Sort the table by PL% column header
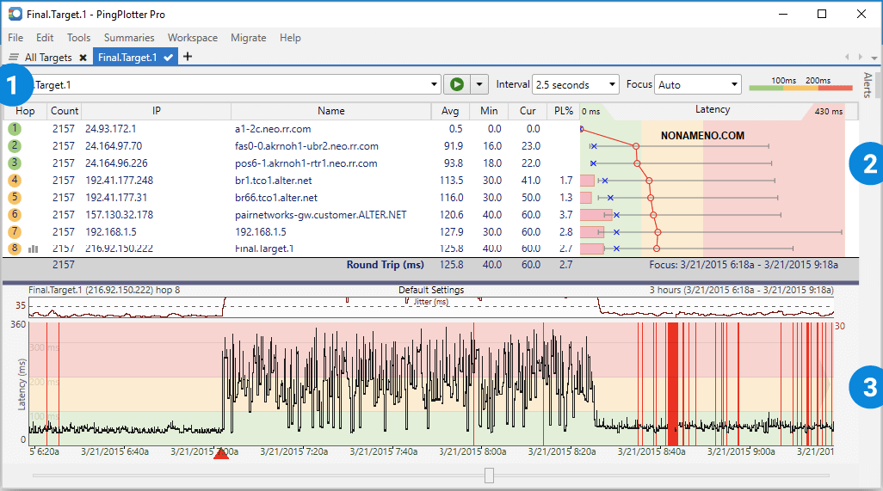This screenshot has width=883, height=491. (564, 111)
